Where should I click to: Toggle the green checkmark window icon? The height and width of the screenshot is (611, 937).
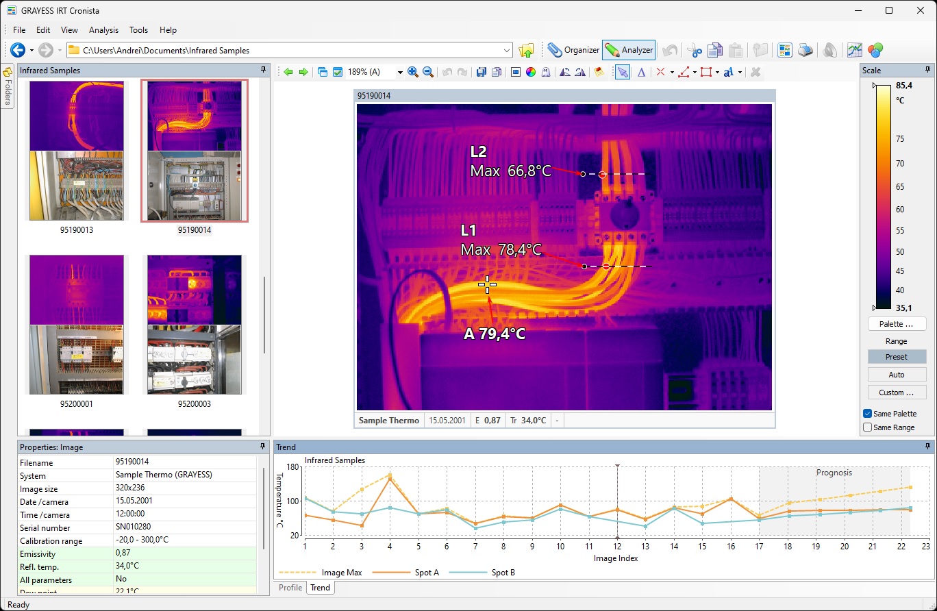pyautogui.click(x=338, y=72)
